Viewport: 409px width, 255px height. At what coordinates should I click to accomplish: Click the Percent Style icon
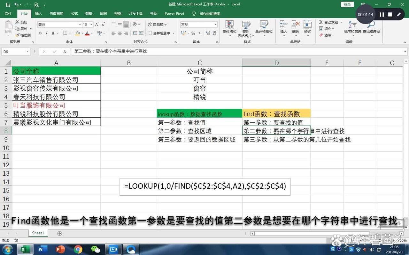pos(193,33)
